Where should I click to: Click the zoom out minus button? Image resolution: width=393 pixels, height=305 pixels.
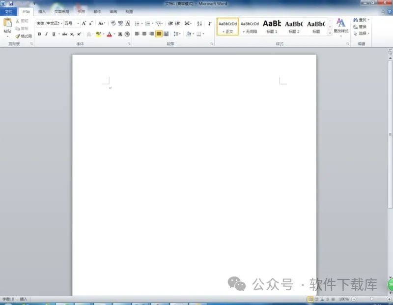pyautogui.click(x=354, y=299)
